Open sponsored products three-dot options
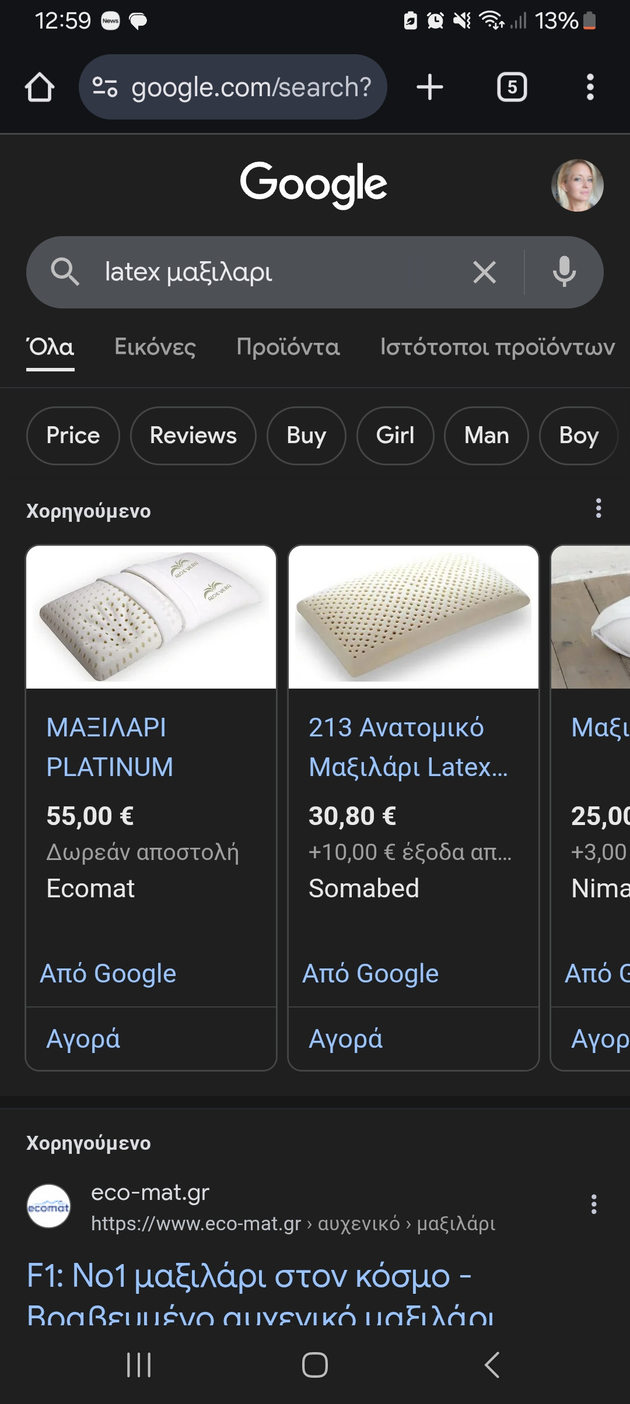 click(598, 508)
